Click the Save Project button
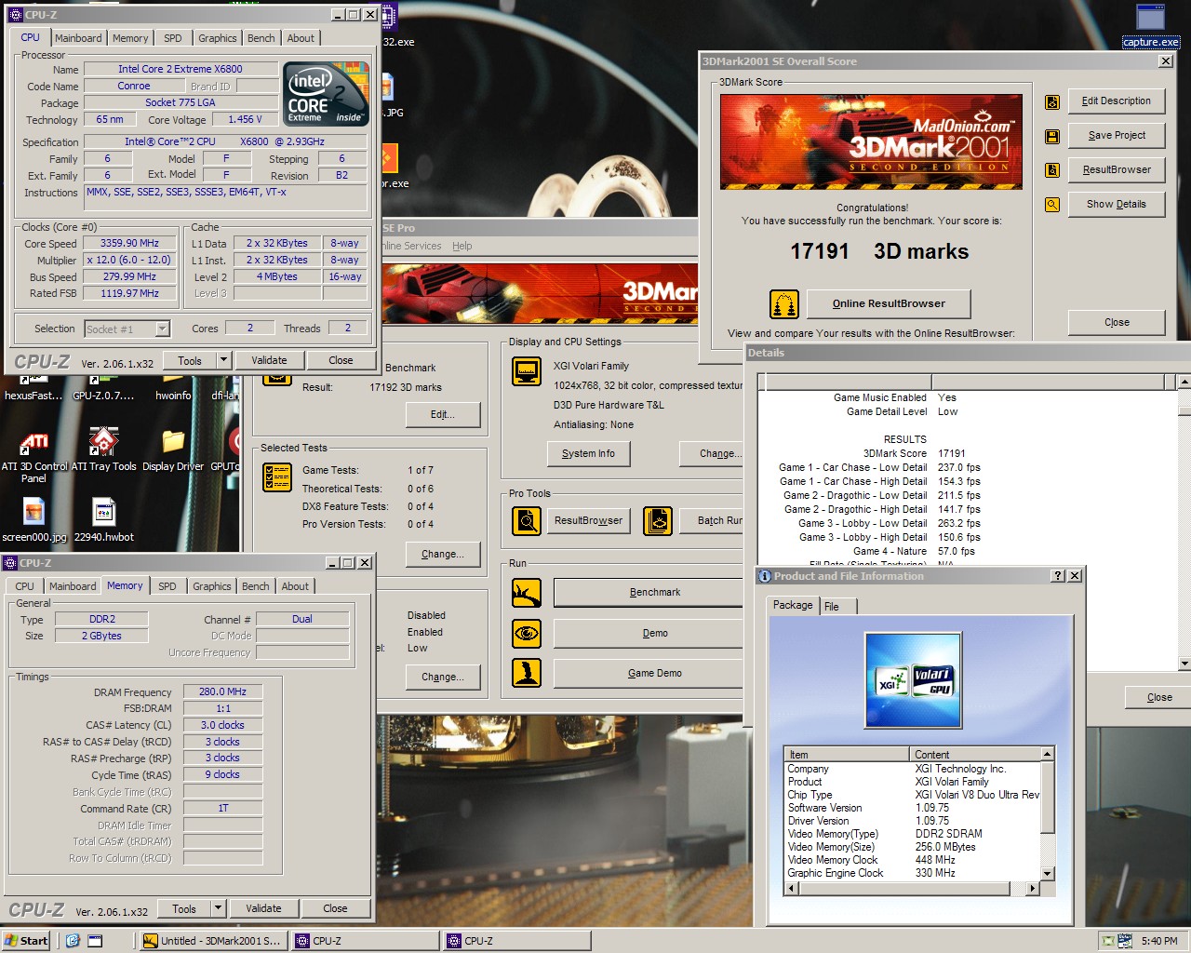Image resolution: width=1191 pixels, height=953 pixels. tap(1117, 135)
